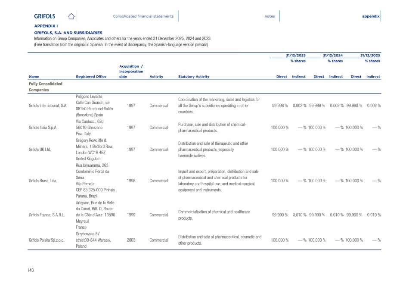Select the 31/12/2023 date header
This screenshot has height=290, width=409.
370,55
